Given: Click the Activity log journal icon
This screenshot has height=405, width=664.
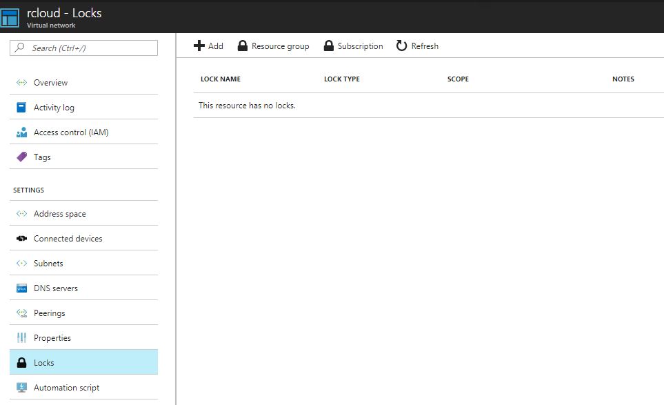Looking at the screenshot, I should pyautogui.click(x=21, y=107).
